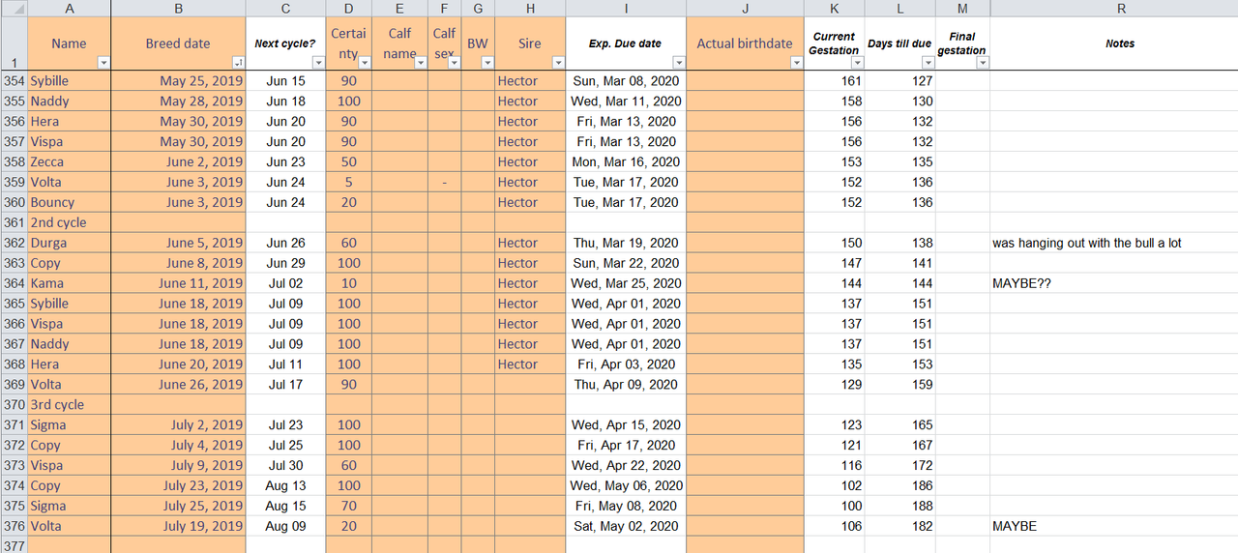Click the certainty value 70 in row 375
The width and height of the screenshot is (1238, 553).
click(348, 507)
